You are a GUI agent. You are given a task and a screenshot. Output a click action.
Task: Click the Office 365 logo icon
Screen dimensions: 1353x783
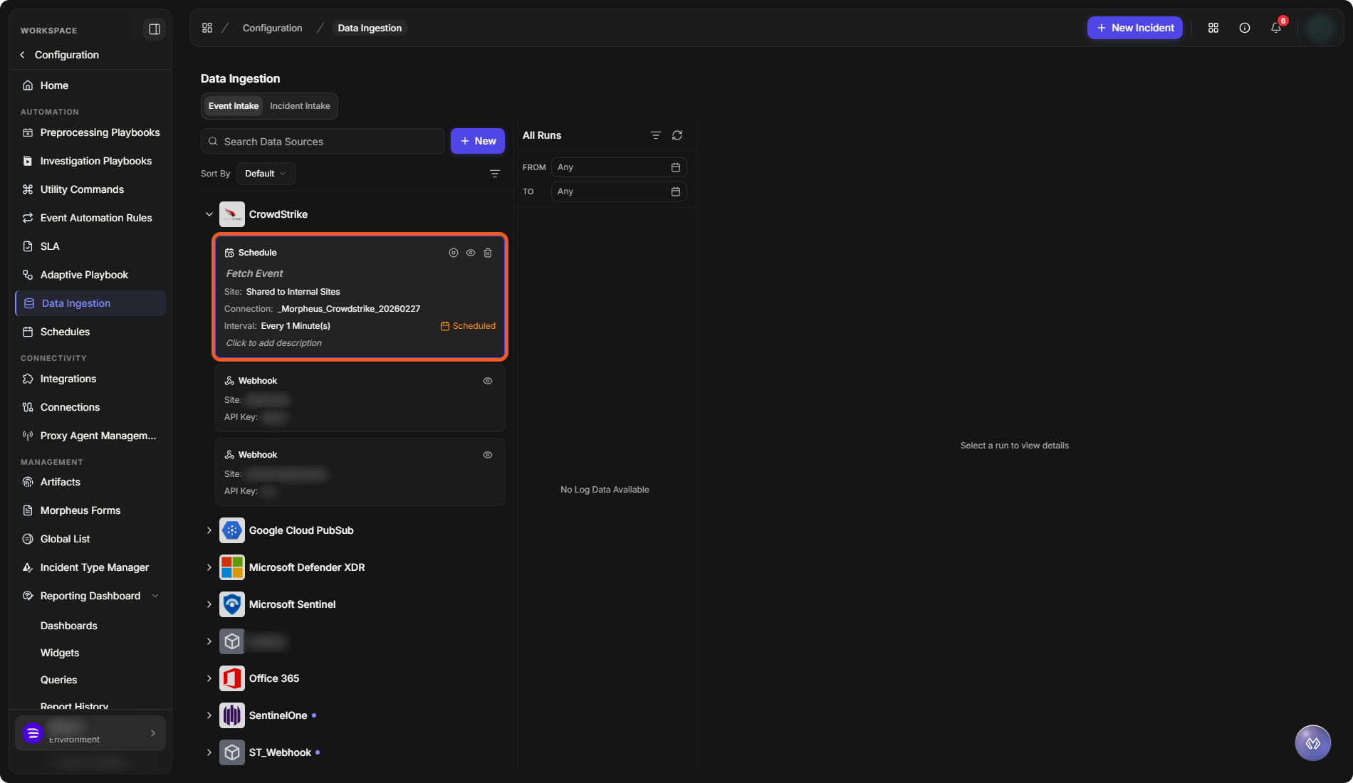pyautogui.click(x=232, y=678)
